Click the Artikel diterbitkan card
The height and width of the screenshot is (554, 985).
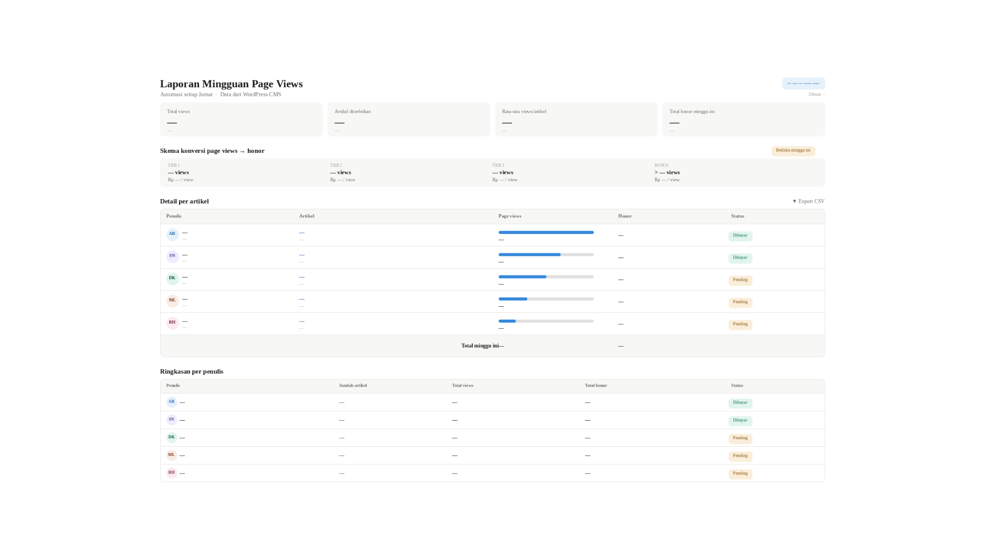click(x=409, y=120)
